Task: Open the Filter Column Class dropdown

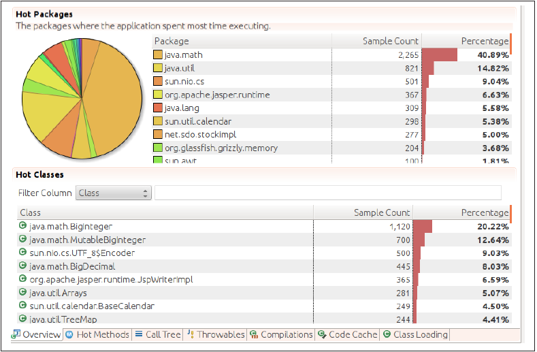Action: (114, 193)
